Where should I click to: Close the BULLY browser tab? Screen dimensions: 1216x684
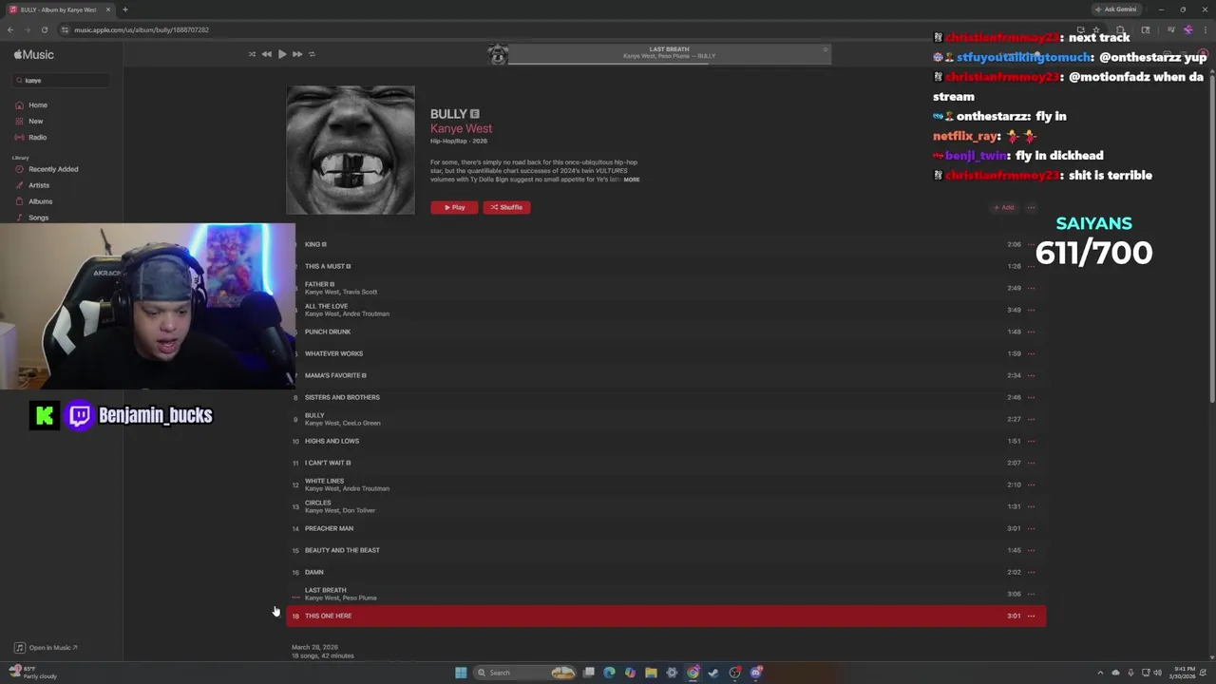108,9
